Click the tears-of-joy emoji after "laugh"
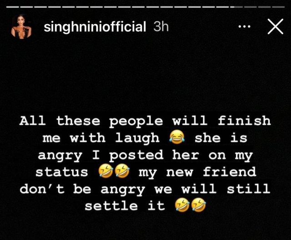 point(176,138)
